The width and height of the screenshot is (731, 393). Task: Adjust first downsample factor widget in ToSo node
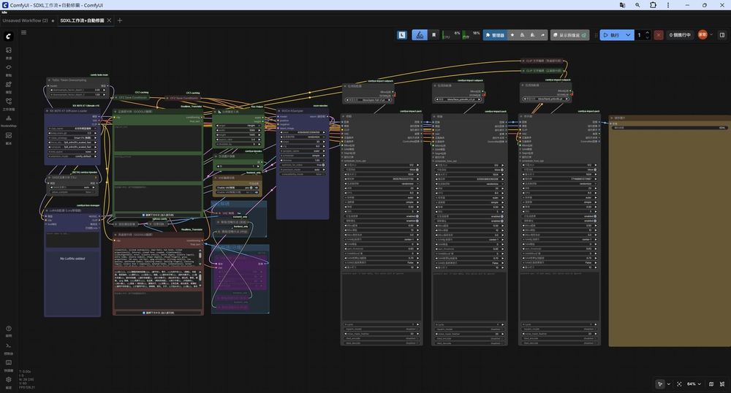click(x=78, y=91)
